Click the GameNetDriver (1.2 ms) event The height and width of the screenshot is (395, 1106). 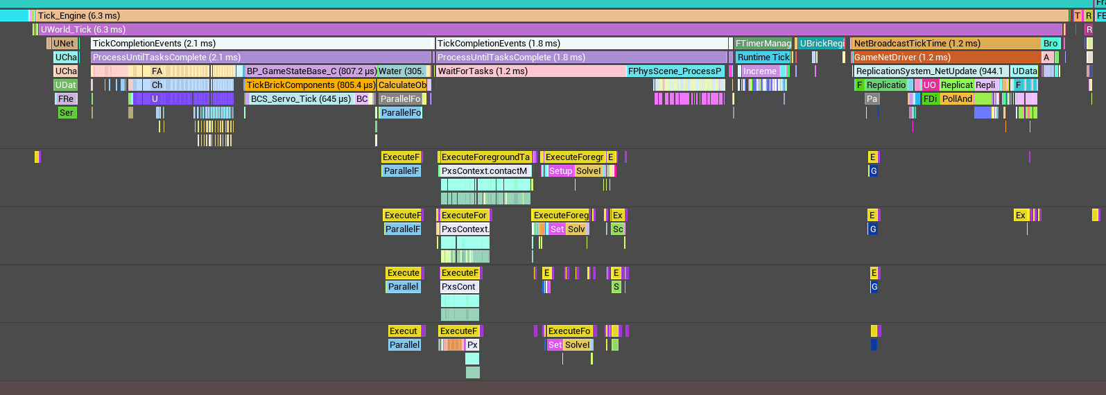tap(946, 58)
